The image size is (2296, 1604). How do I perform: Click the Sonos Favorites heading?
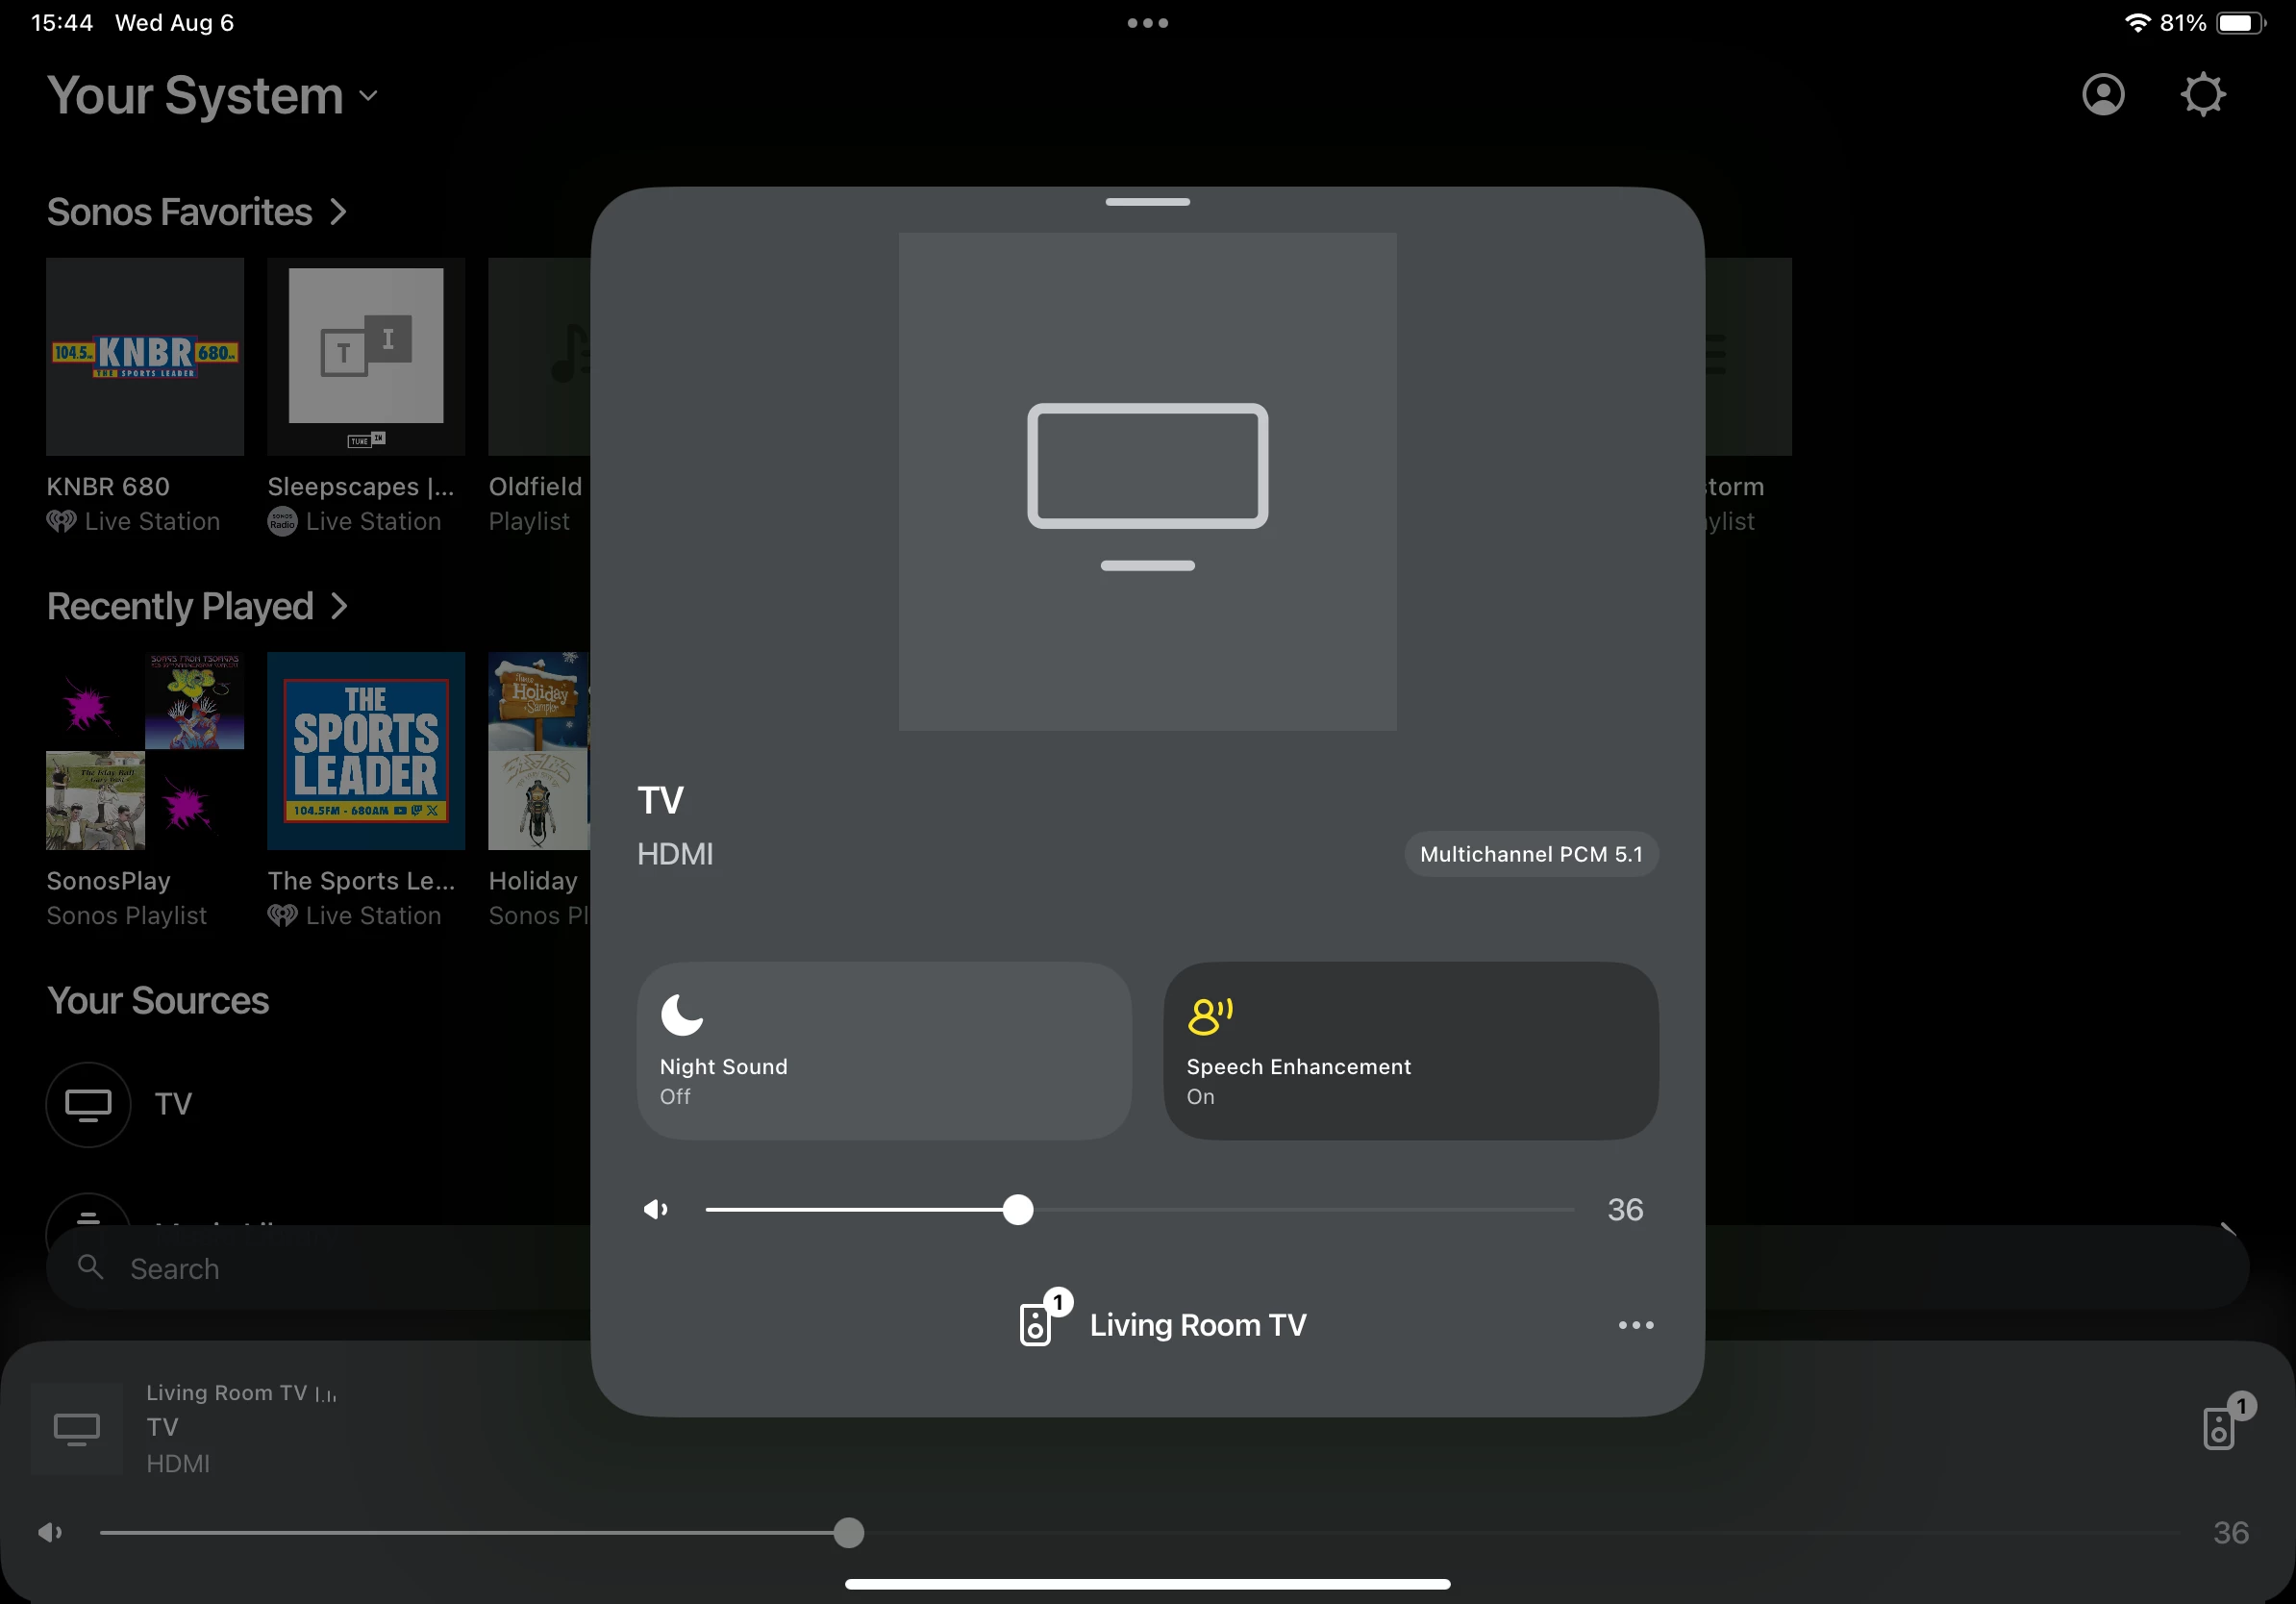click(x=180, y=212)
